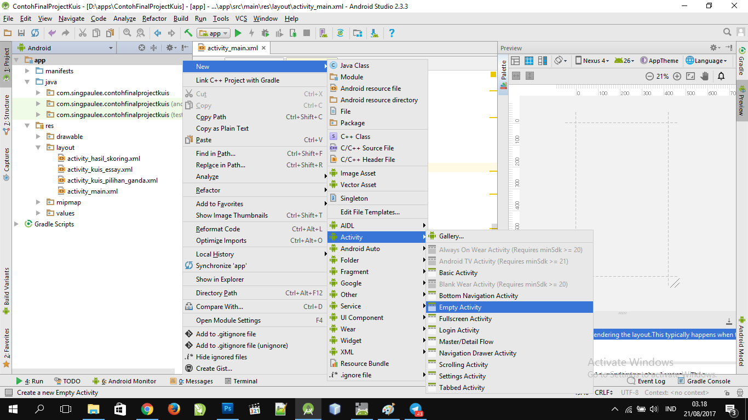Click the Undo arrow in the toolbar

pyautogui.click(x=52, y=33)
